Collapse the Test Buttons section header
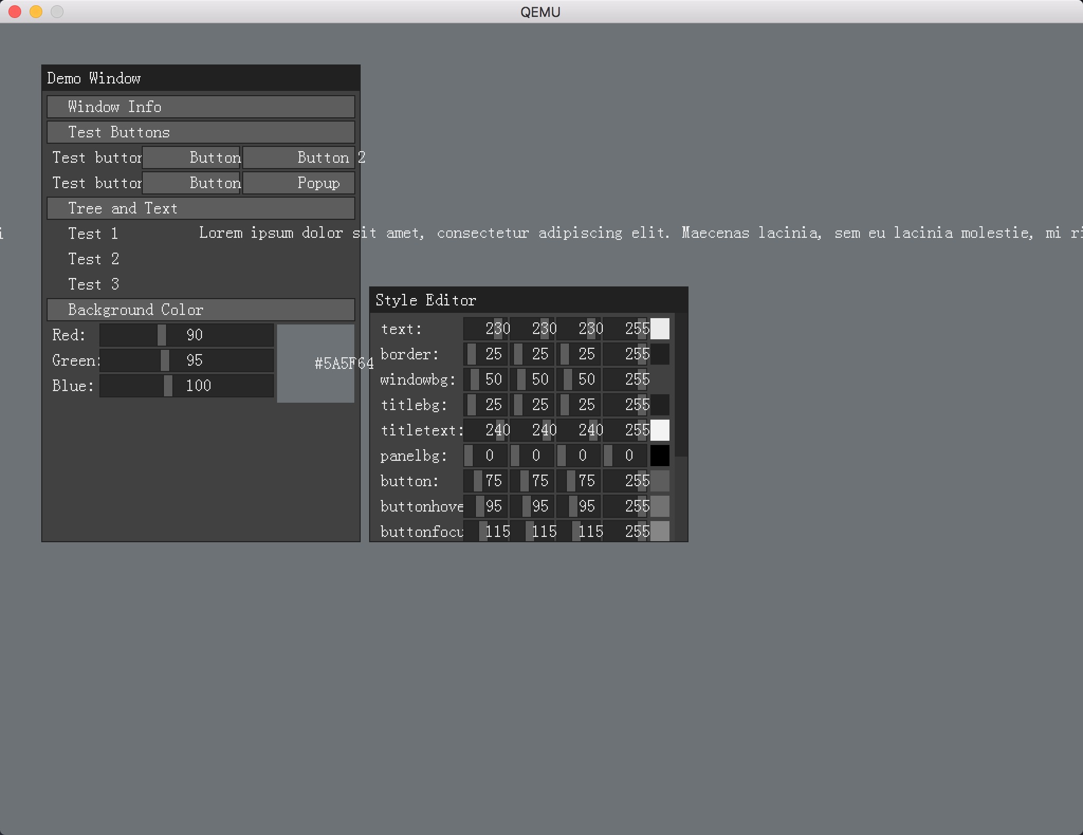This screenshot has height=835, width=1083. coord(200,132)
